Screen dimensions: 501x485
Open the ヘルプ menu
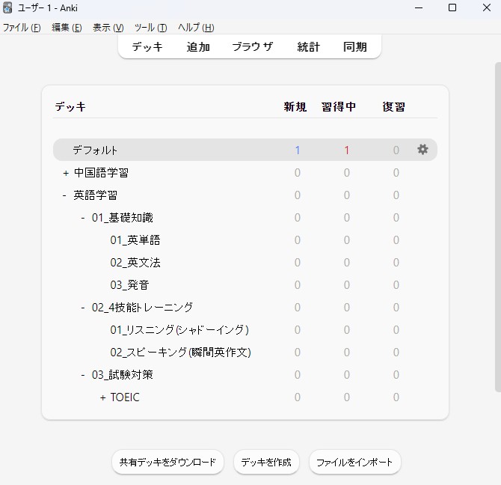[196, 28]
